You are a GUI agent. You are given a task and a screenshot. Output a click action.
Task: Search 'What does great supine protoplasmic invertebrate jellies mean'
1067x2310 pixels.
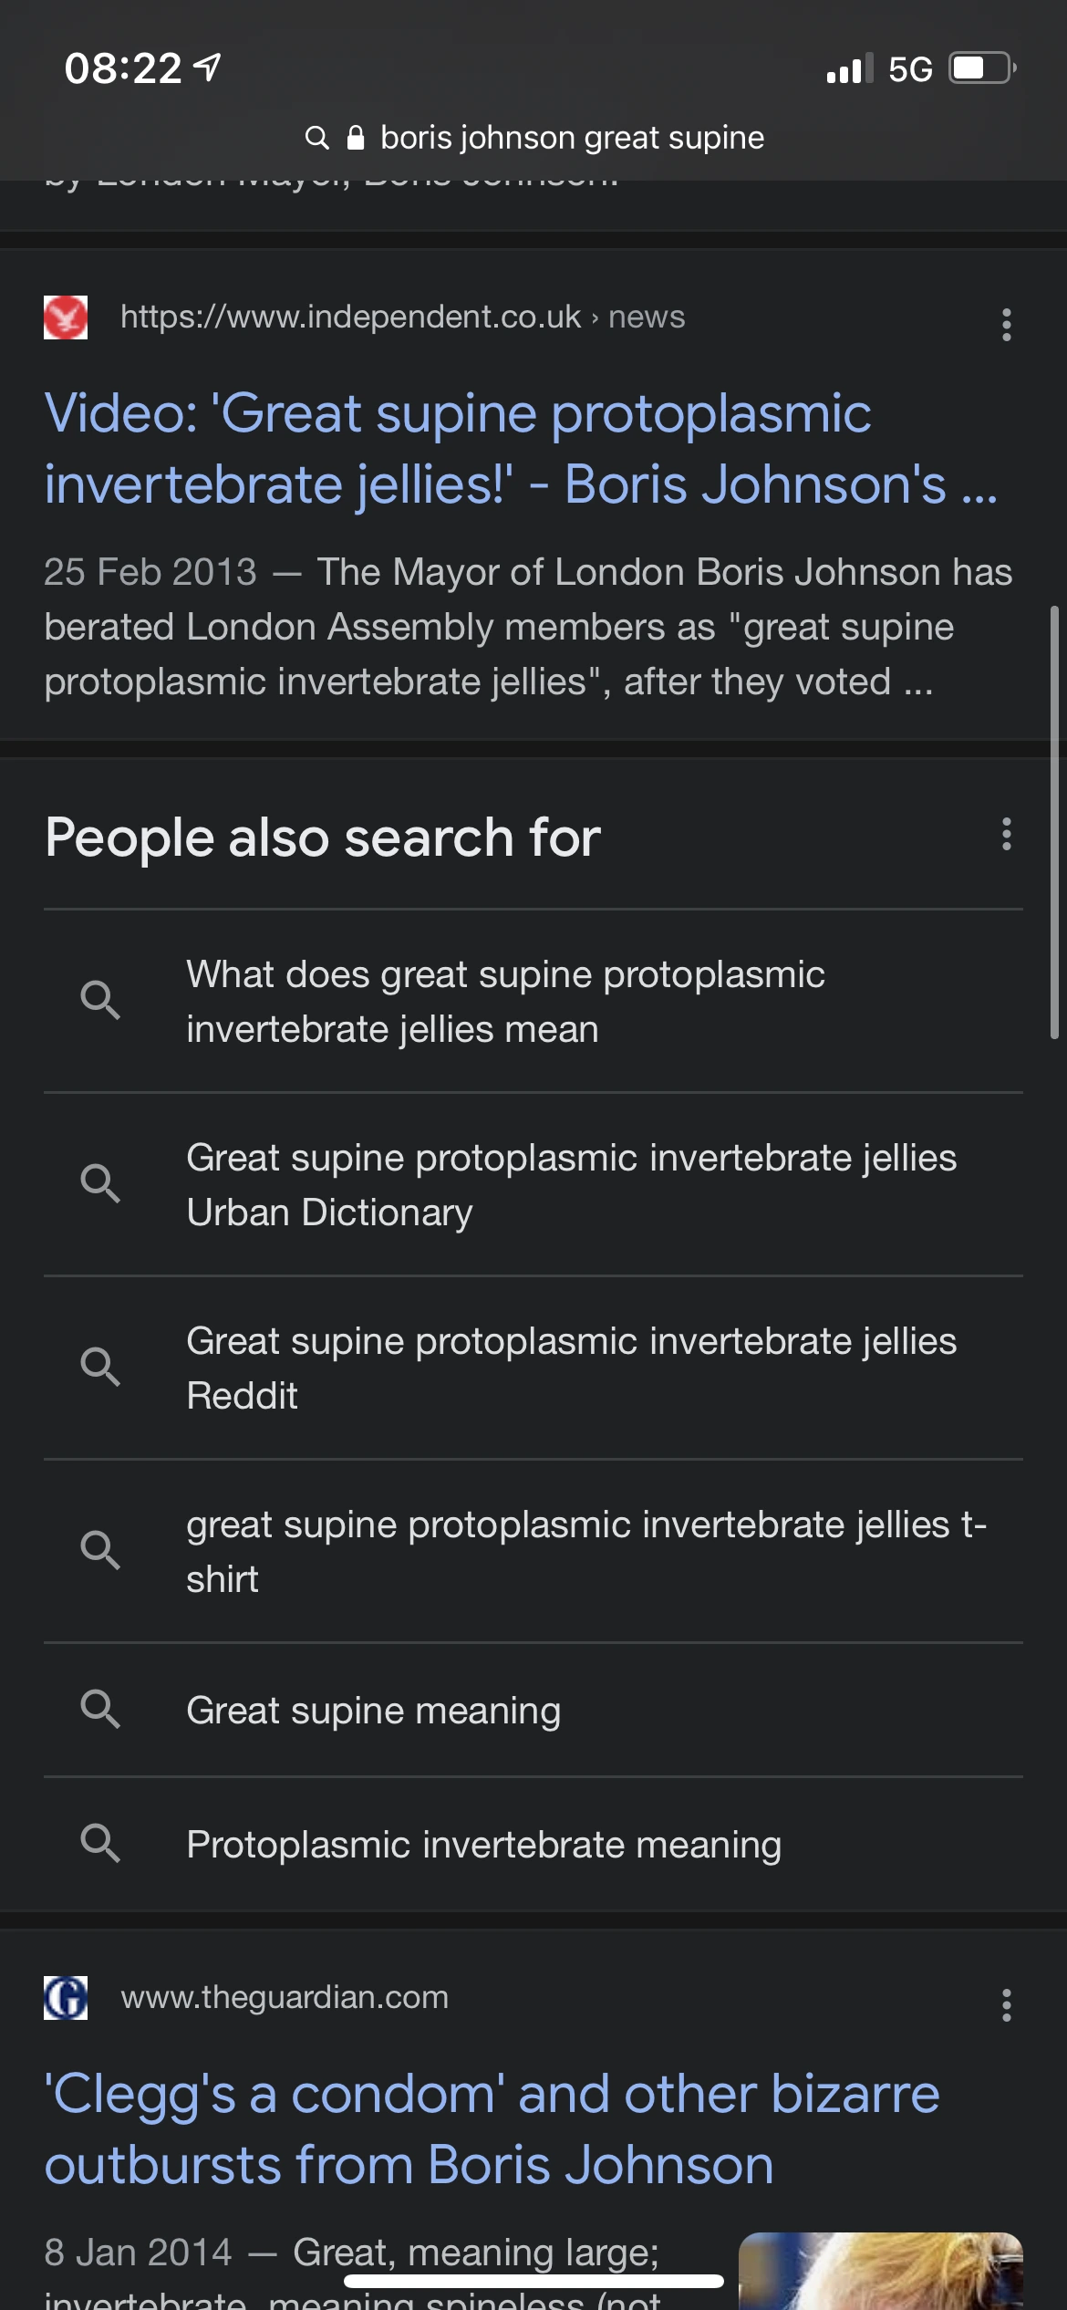(x=506, y=1001)
